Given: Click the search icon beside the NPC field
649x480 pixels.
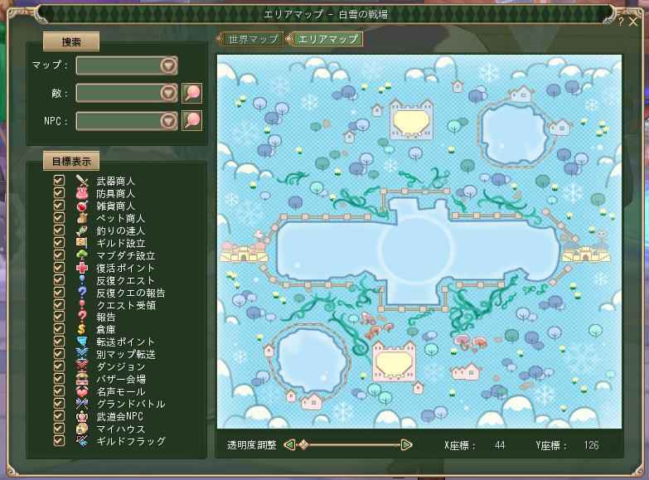Looking at the screenshot, I should click(191, 121).
